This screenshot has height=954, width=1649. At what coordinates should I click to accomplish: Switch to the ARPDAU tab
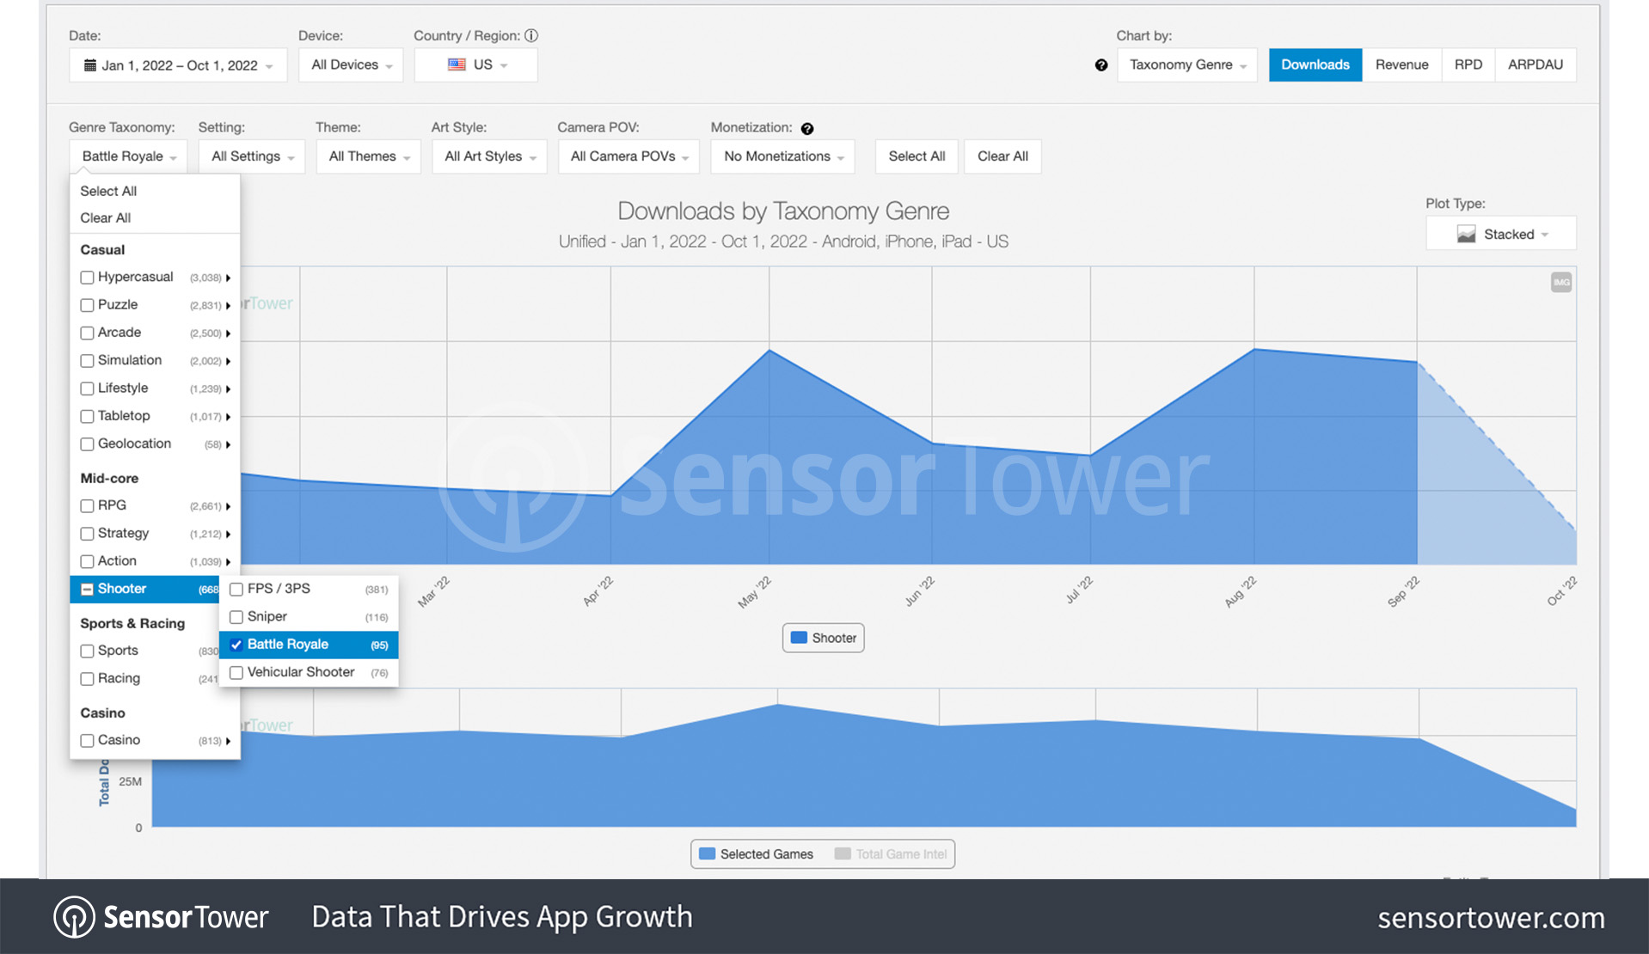coord(1536,65)
